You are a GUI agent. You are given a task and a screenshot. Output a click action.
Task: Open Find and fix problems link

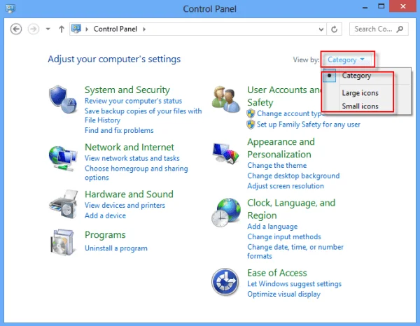click(x=119, y=130)
